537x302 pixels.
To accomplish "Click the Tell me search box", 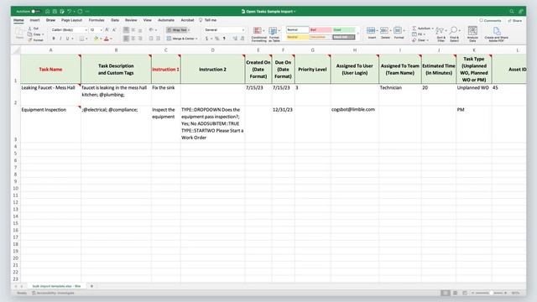I will (208, 20).
